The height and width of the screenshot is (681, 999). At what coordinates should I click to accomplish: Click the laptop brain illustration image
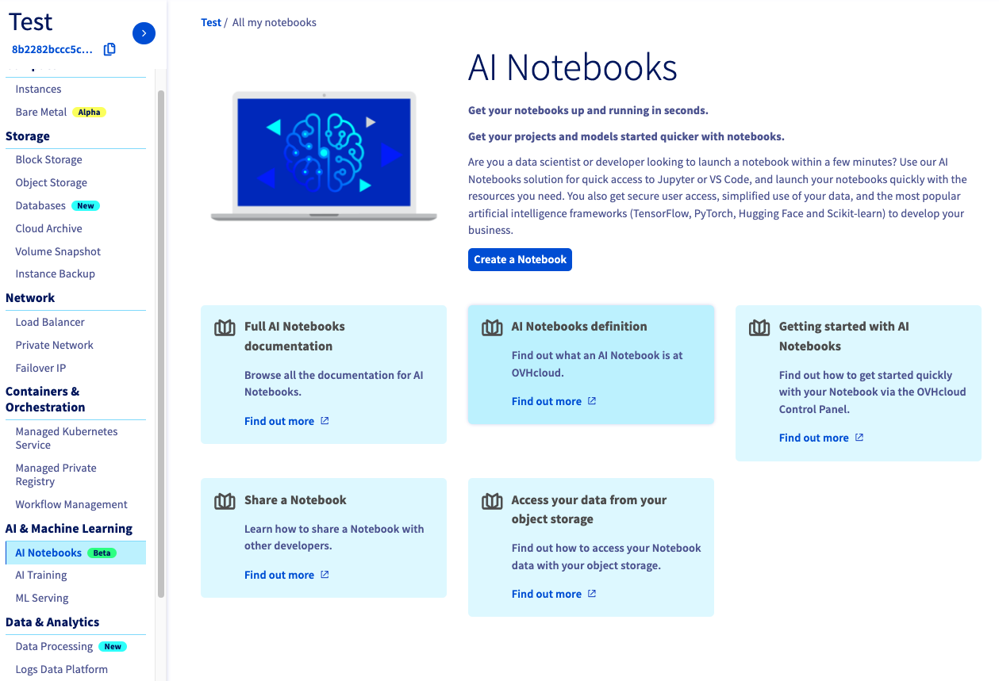click(x=324, y=156)
